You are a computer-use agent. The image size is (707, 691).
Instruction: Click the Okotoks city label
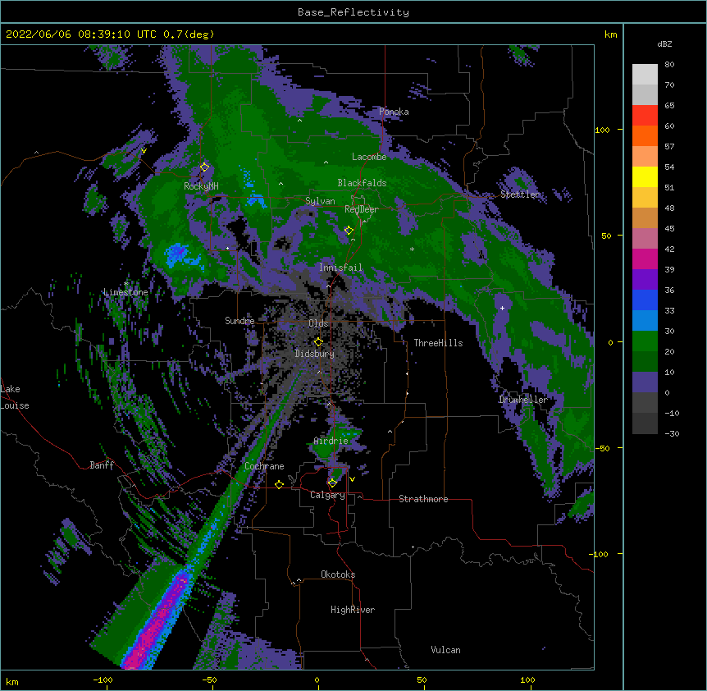click(338, 574)
